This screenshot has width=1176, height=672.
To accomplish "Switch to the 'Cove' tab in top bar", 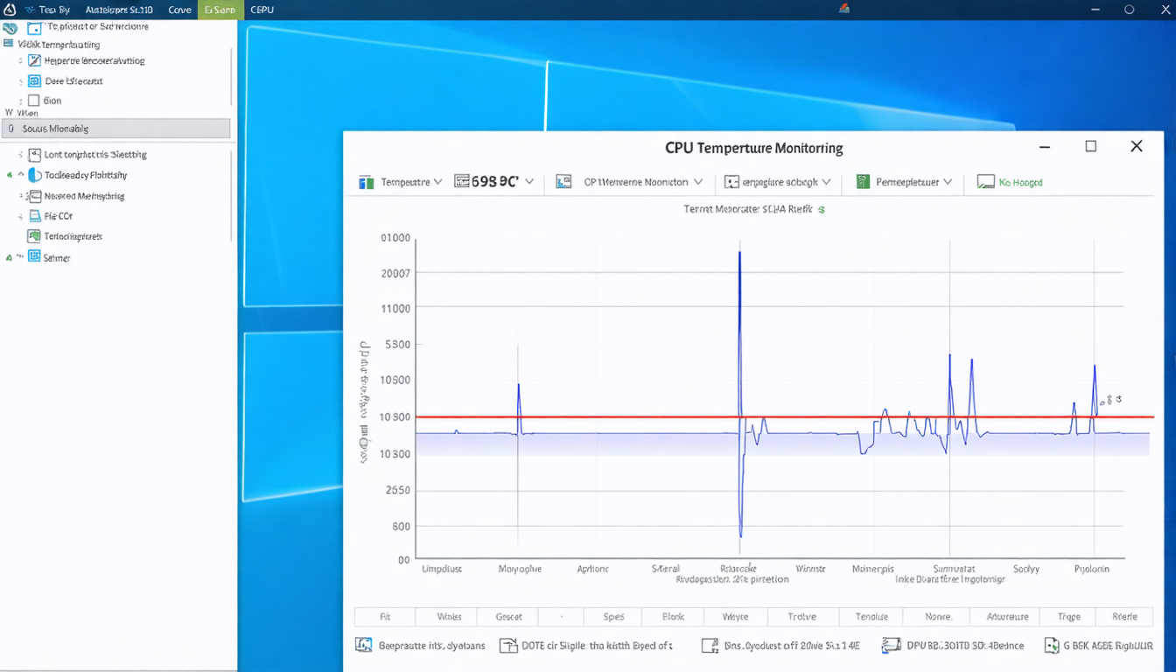I will 179,10.
